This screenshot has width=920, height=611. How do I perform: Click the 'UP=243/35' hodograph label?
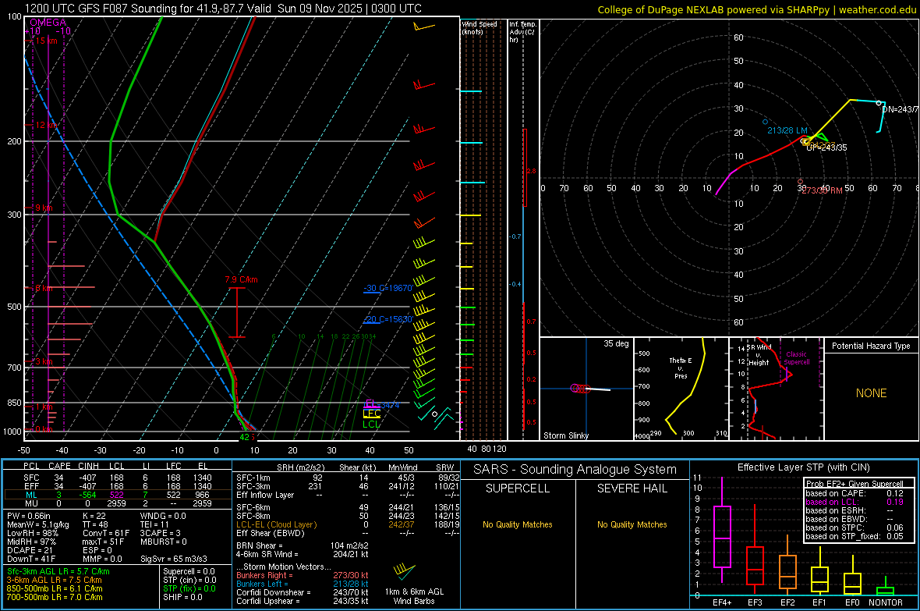[x=826, y=148]
